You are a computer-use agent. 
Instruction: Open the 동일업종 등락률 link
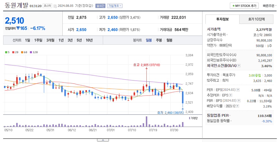click(219, 121)
